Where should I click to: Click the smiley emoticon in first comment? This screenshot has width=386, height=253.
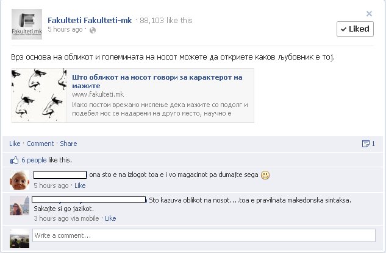point(265,175)
